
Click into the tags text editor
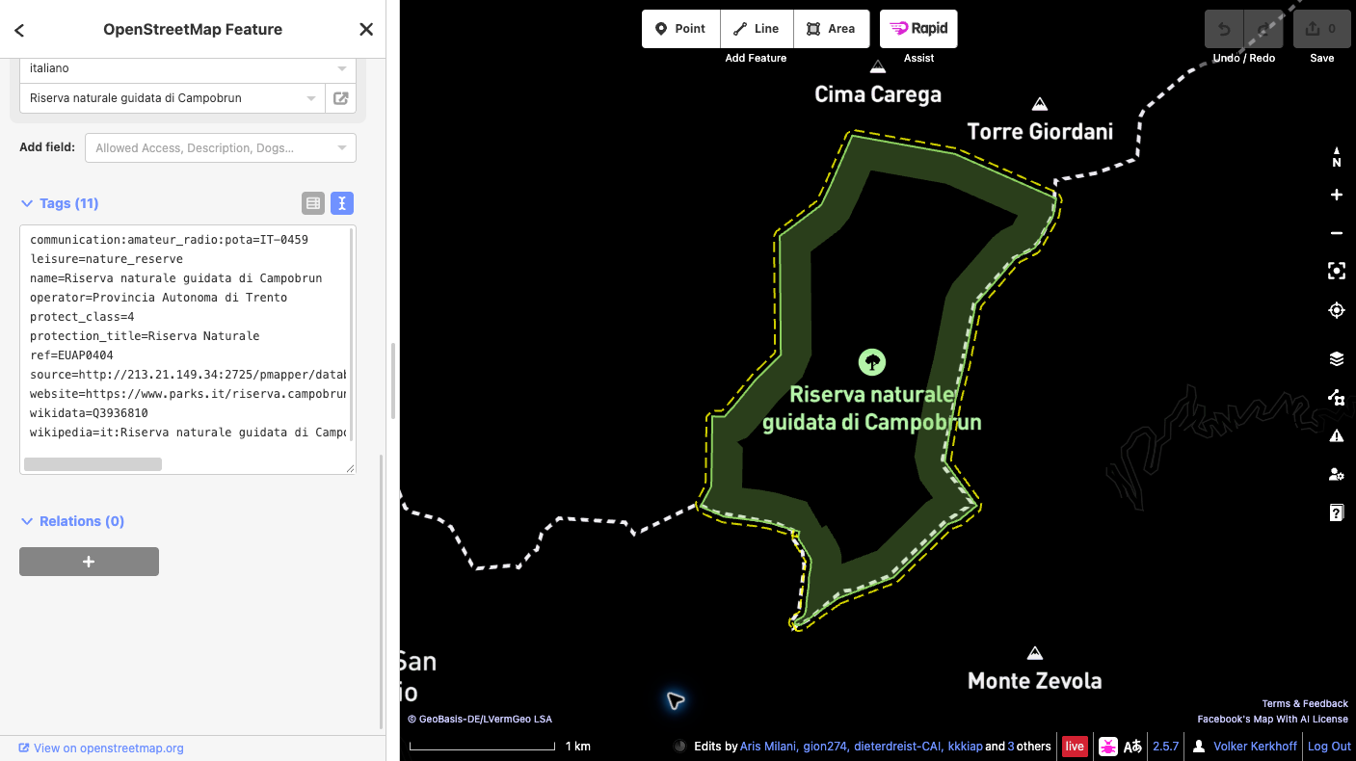[x=187, y=349]
